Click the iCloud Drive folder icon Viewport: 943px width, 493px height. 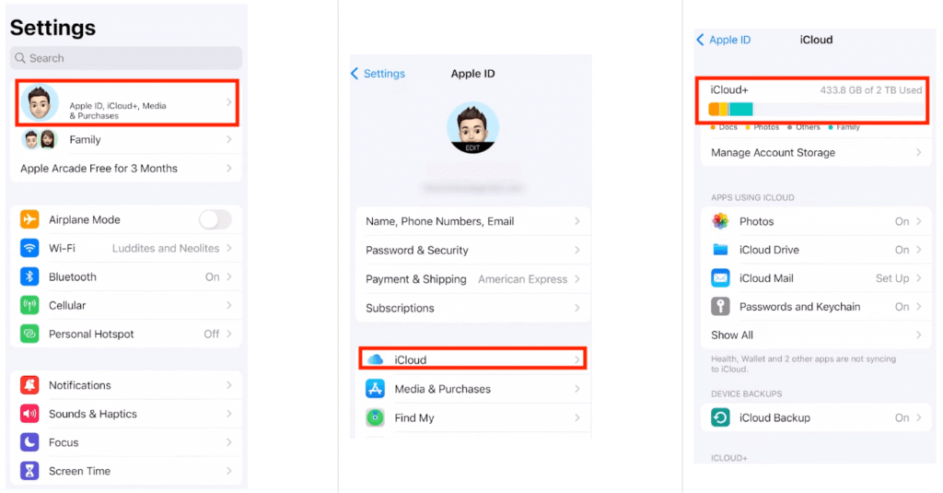tap(720, 250)
